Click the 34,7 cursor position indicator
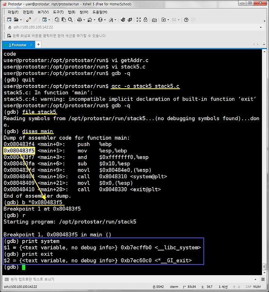269x292 pixels. click(207, 287)
